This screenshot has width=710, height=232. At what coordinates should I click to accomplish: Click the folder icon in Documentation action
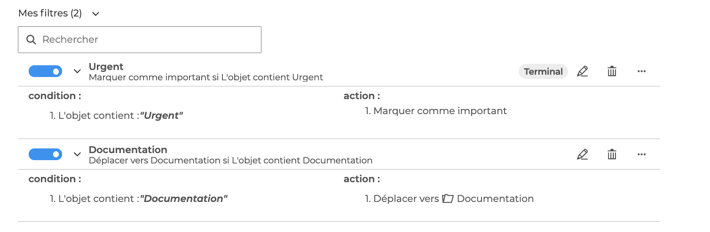click(448, 199)
